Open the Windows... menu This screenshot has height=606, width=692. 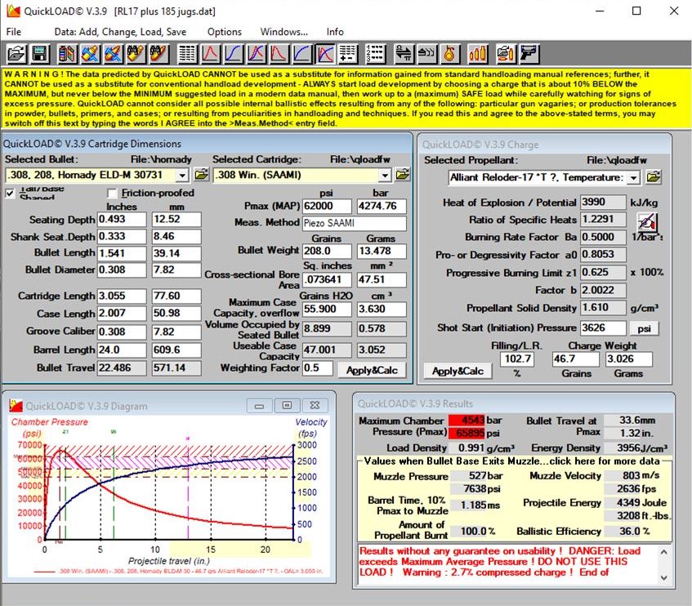[283, 32]
